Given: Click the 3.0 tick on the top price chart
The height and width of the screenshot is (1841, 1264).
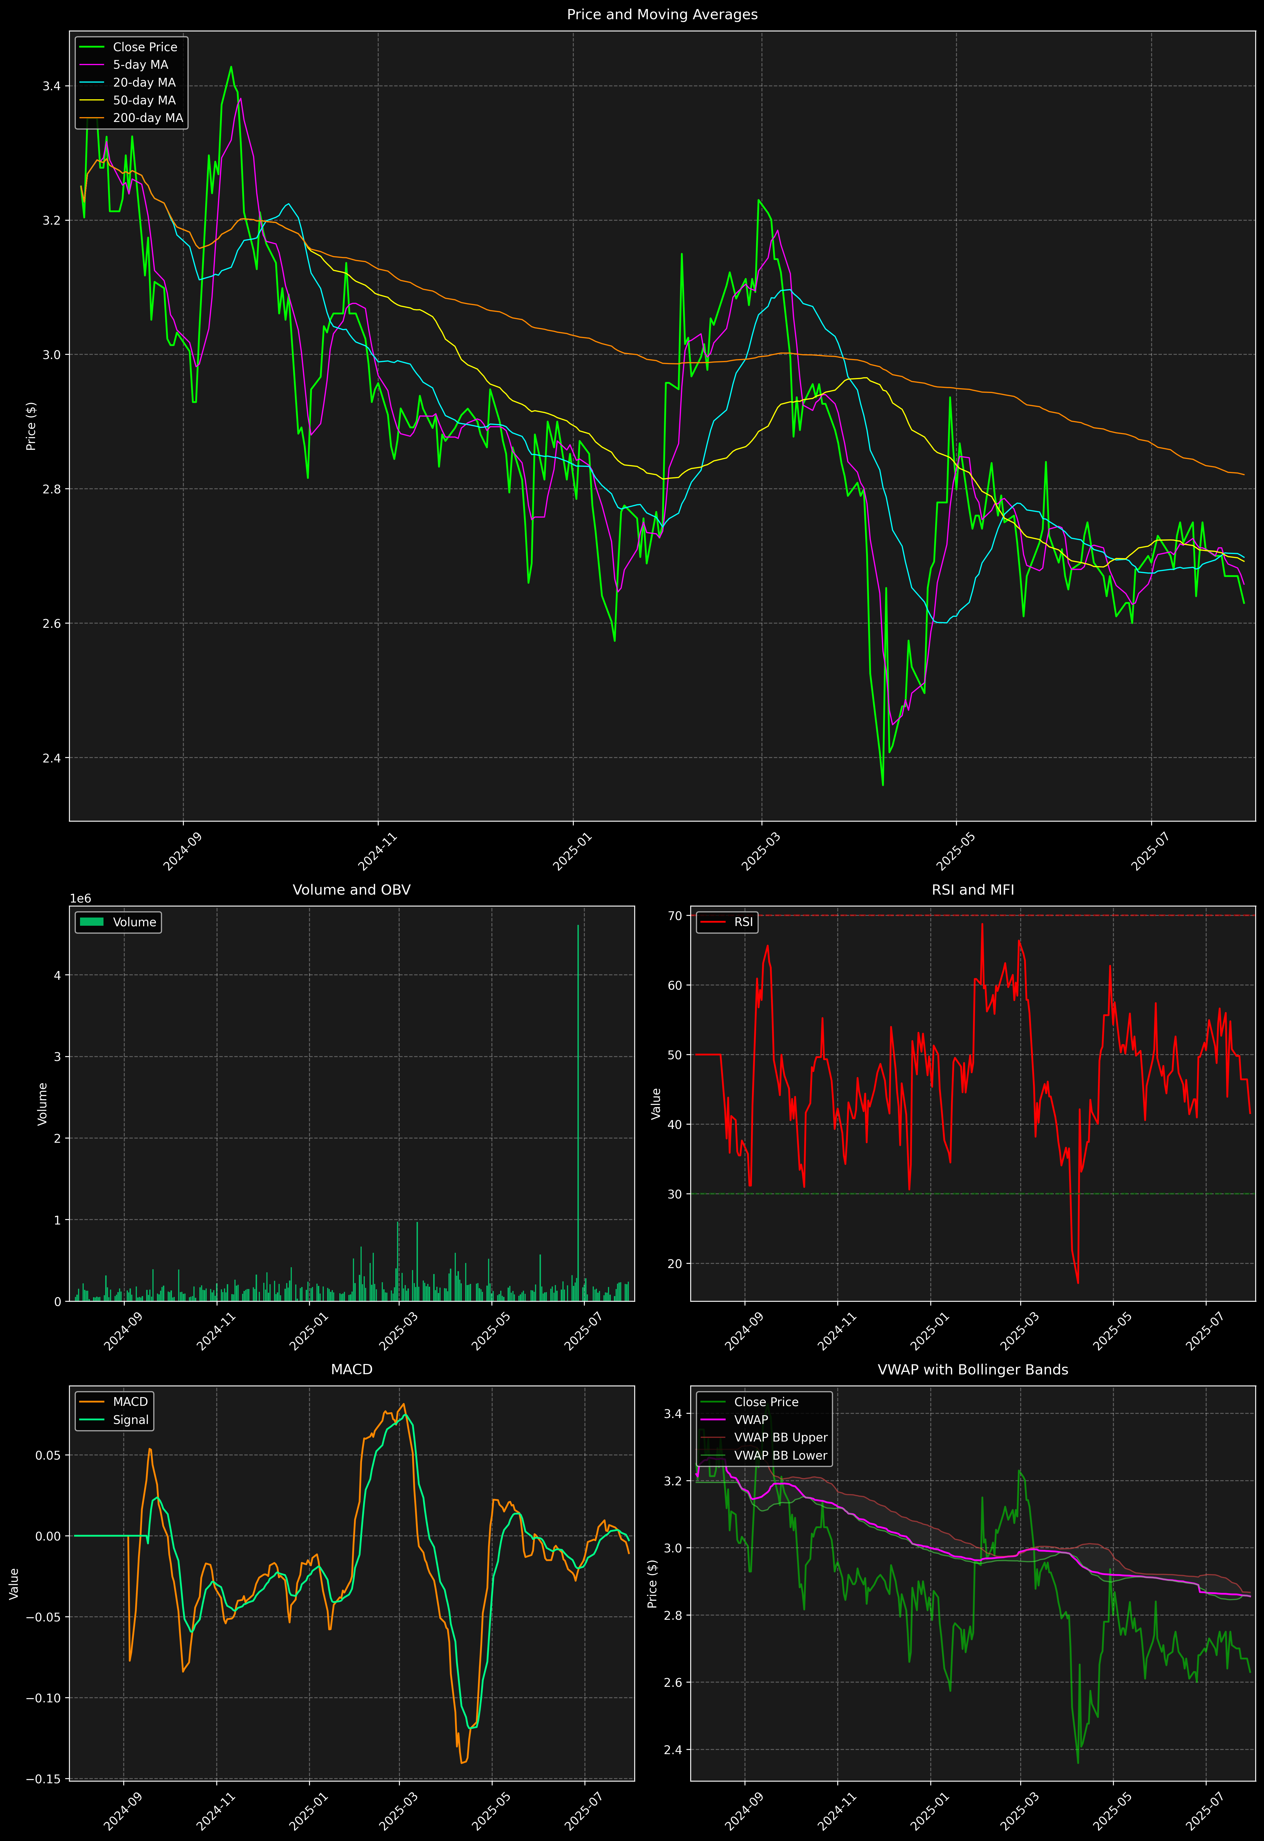Looking at the screenshot, I should point(51,355).
